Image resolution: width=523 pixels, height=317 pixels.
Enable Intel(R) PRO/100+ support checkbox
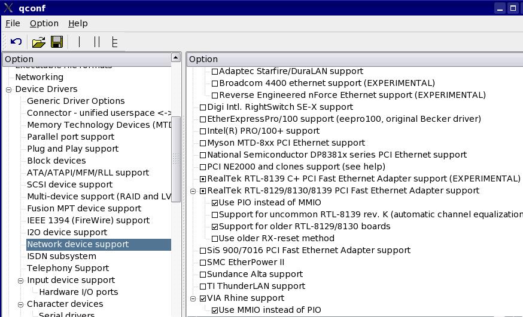tap(203, 131)
